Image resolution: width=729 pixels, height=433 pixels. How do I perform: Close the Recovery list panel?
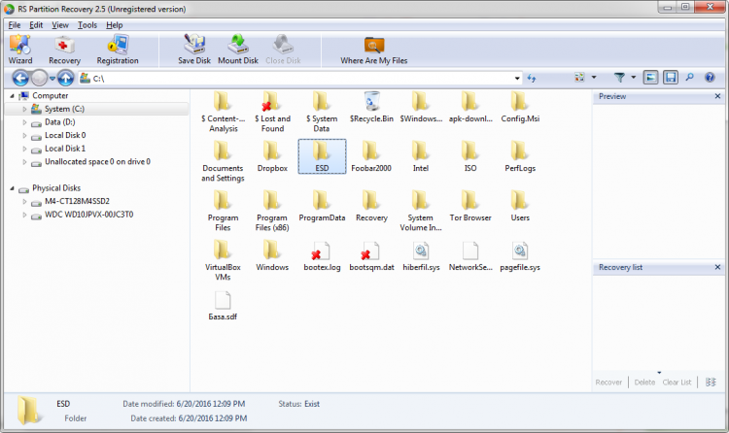point(717,267)
